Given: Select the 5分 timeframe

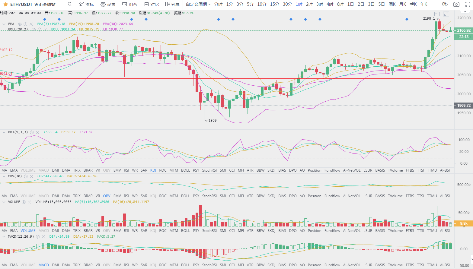Looking at the screenshot, I should tap(250, 4).
